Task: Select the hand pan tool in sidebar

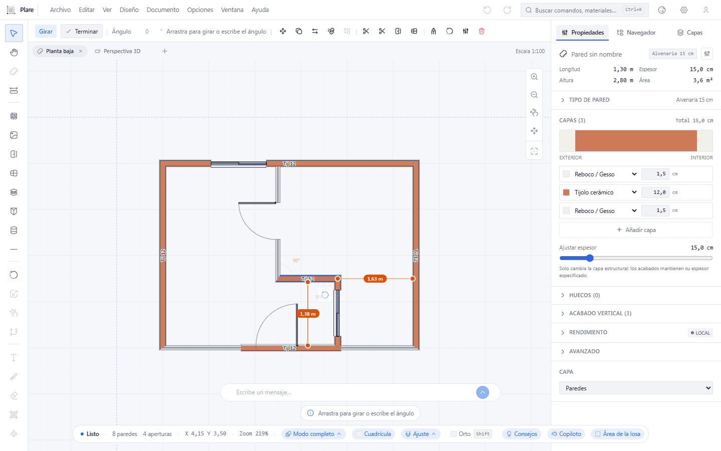Action: click(14, 53)
